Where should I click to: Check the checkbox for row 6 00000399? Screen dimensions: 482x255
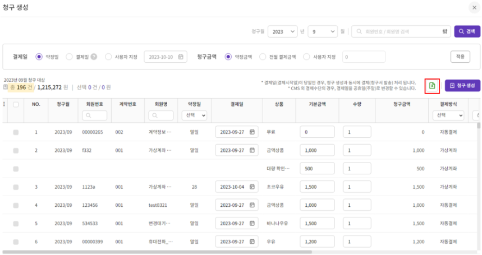click(16, 242)
